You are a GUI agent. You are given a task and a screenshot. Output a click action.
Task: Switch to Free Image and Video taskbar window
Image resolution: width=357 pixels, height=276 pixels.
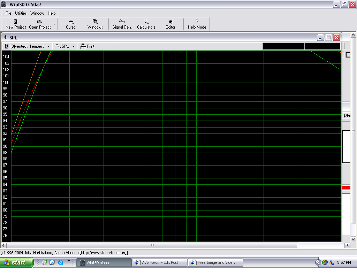pos(215,262)
